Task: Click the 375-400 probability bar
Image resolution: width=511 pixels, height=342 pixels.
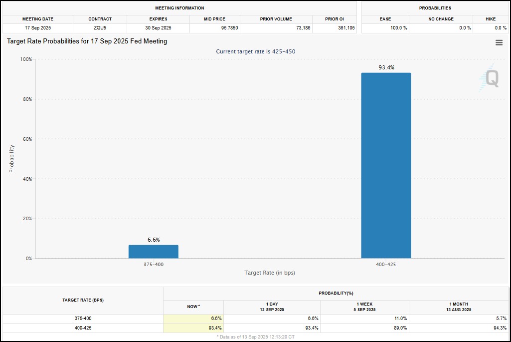Action: pyautogui.click(x=153, y=251)
